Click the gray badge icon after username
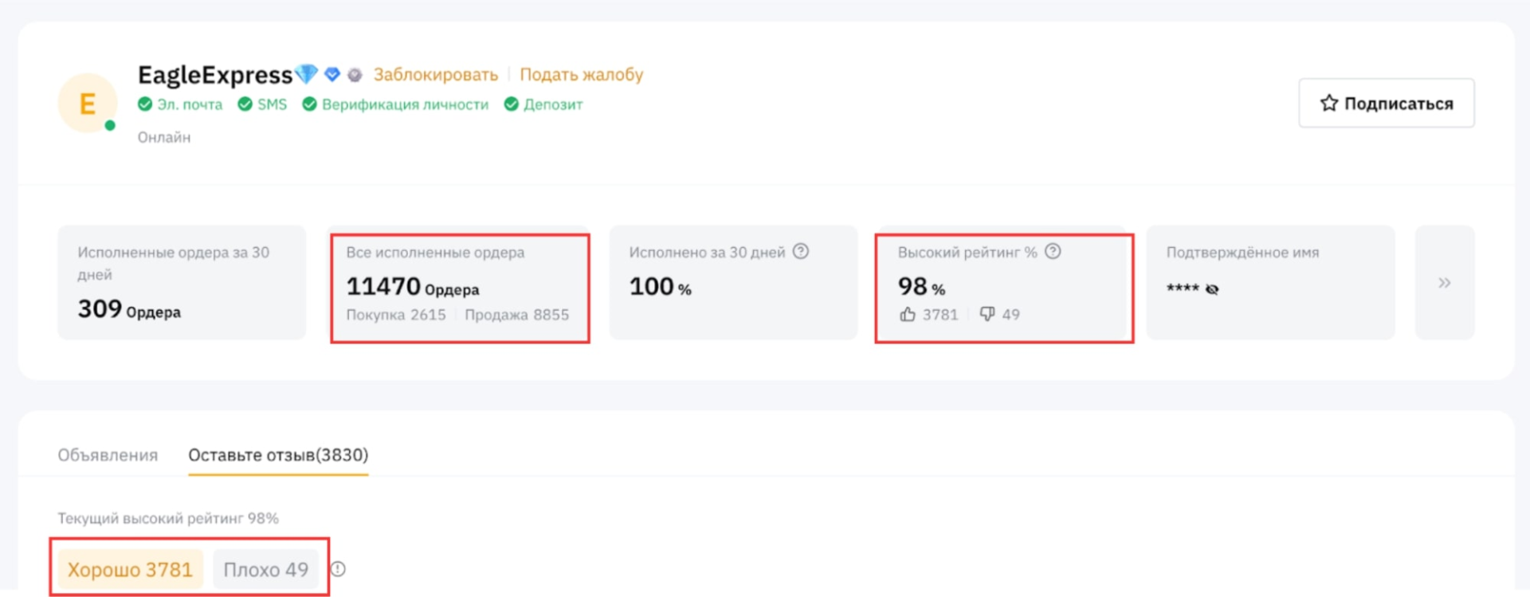Screen dimensions: 1530x597 coord(355,75)
